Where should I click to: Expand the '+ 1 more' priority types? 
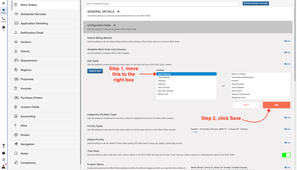194,132
